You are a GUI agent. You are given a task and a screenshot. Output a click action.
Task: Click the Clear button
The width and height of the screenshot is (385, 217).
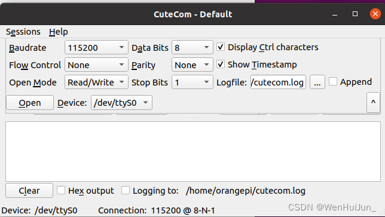click(x=29, y=191)
